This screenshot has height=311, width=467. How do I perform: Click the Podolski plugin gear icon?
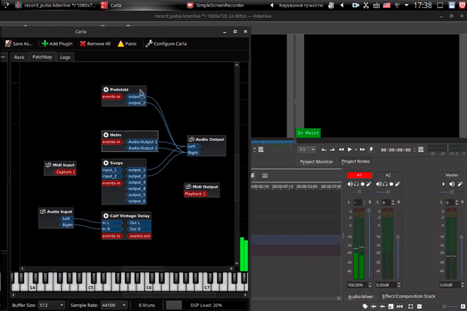[106, 89]
